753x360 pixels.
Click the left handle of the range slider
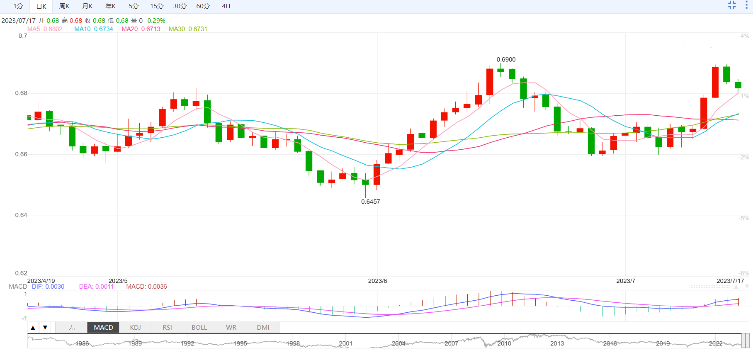[x=743, y=341]
